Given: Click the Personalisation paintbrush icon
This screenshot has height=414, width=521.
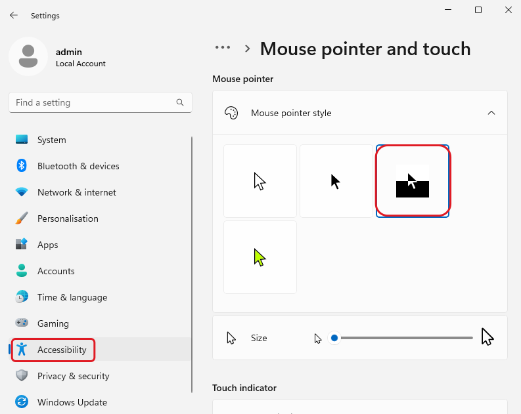Looking at the screenshot, I should point(22,218).
